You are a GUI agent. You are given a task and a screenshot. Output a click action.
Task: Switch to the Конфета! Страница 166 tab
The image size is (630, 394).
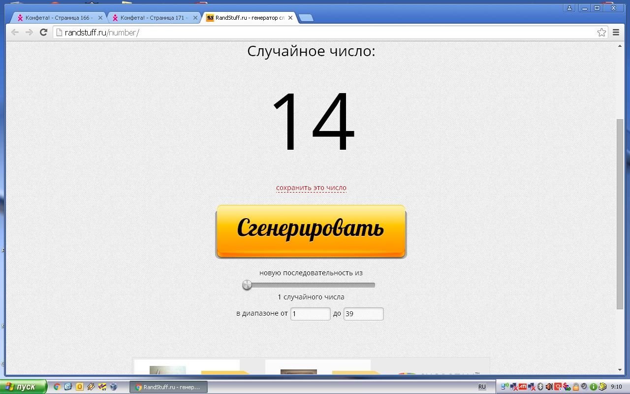58,18
